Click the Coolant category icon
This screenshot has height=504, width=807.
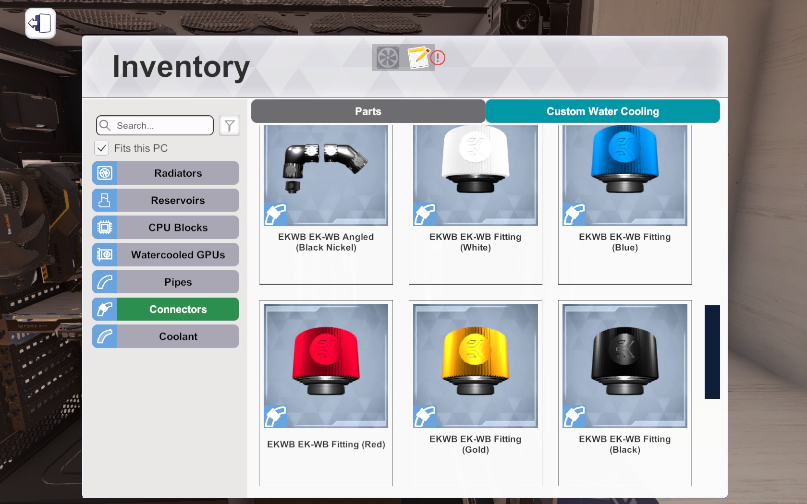click(x=105, y=336)
